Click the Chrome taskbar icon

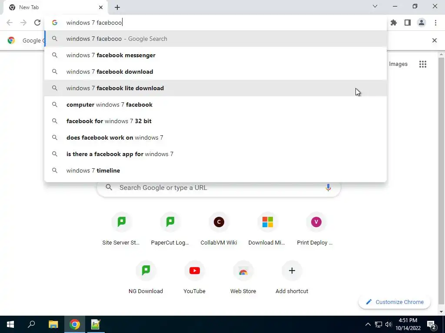click(74, 324)
